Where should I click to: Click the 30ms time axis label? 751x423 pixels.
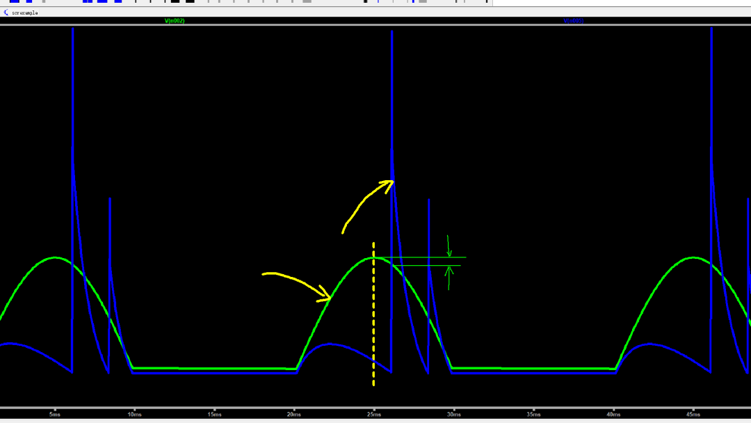[453, 414]
